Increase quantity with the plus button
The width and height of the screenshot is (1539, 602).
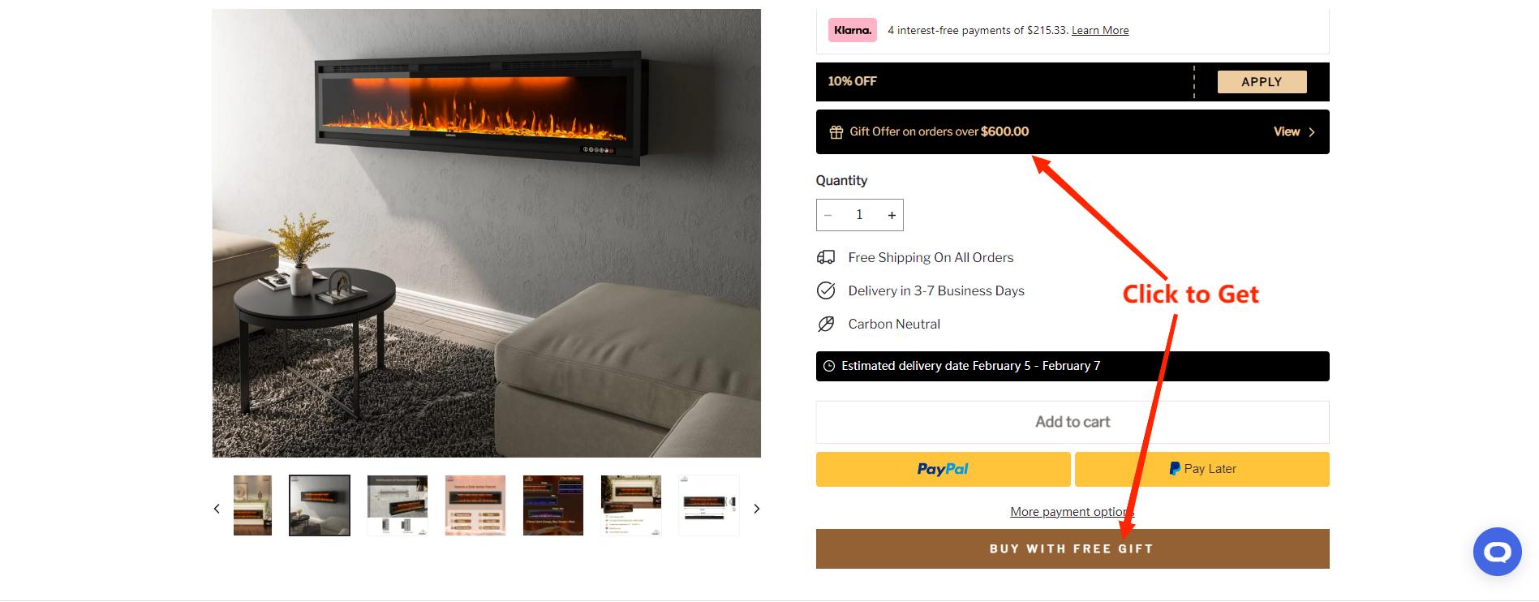[x=892, y=215]
